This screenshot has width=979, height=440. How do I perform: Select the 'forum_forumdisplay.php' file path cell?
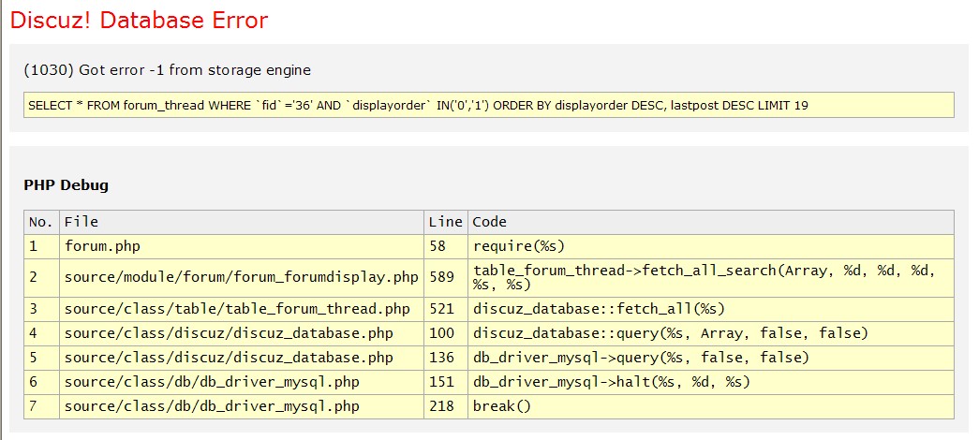(242, 278)
